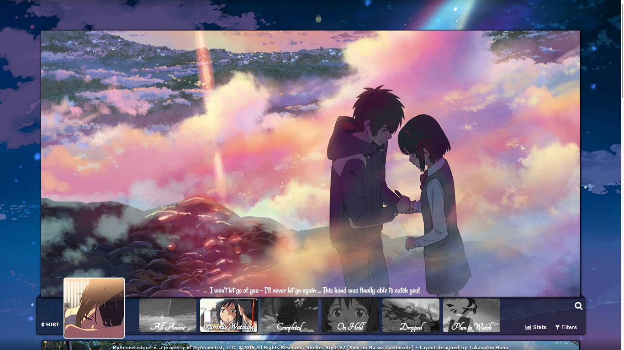Screen dimensions: 624x350
Task: Open the Completed list tab
Action: 289,315
